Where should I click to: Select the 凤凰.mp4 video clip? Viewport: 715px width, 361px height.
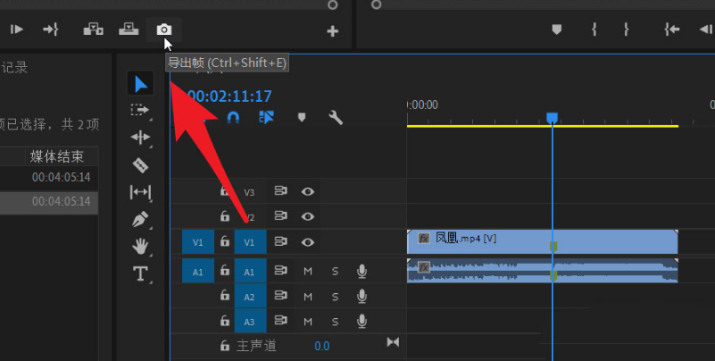pyautogui.click(x=542, y=241)
